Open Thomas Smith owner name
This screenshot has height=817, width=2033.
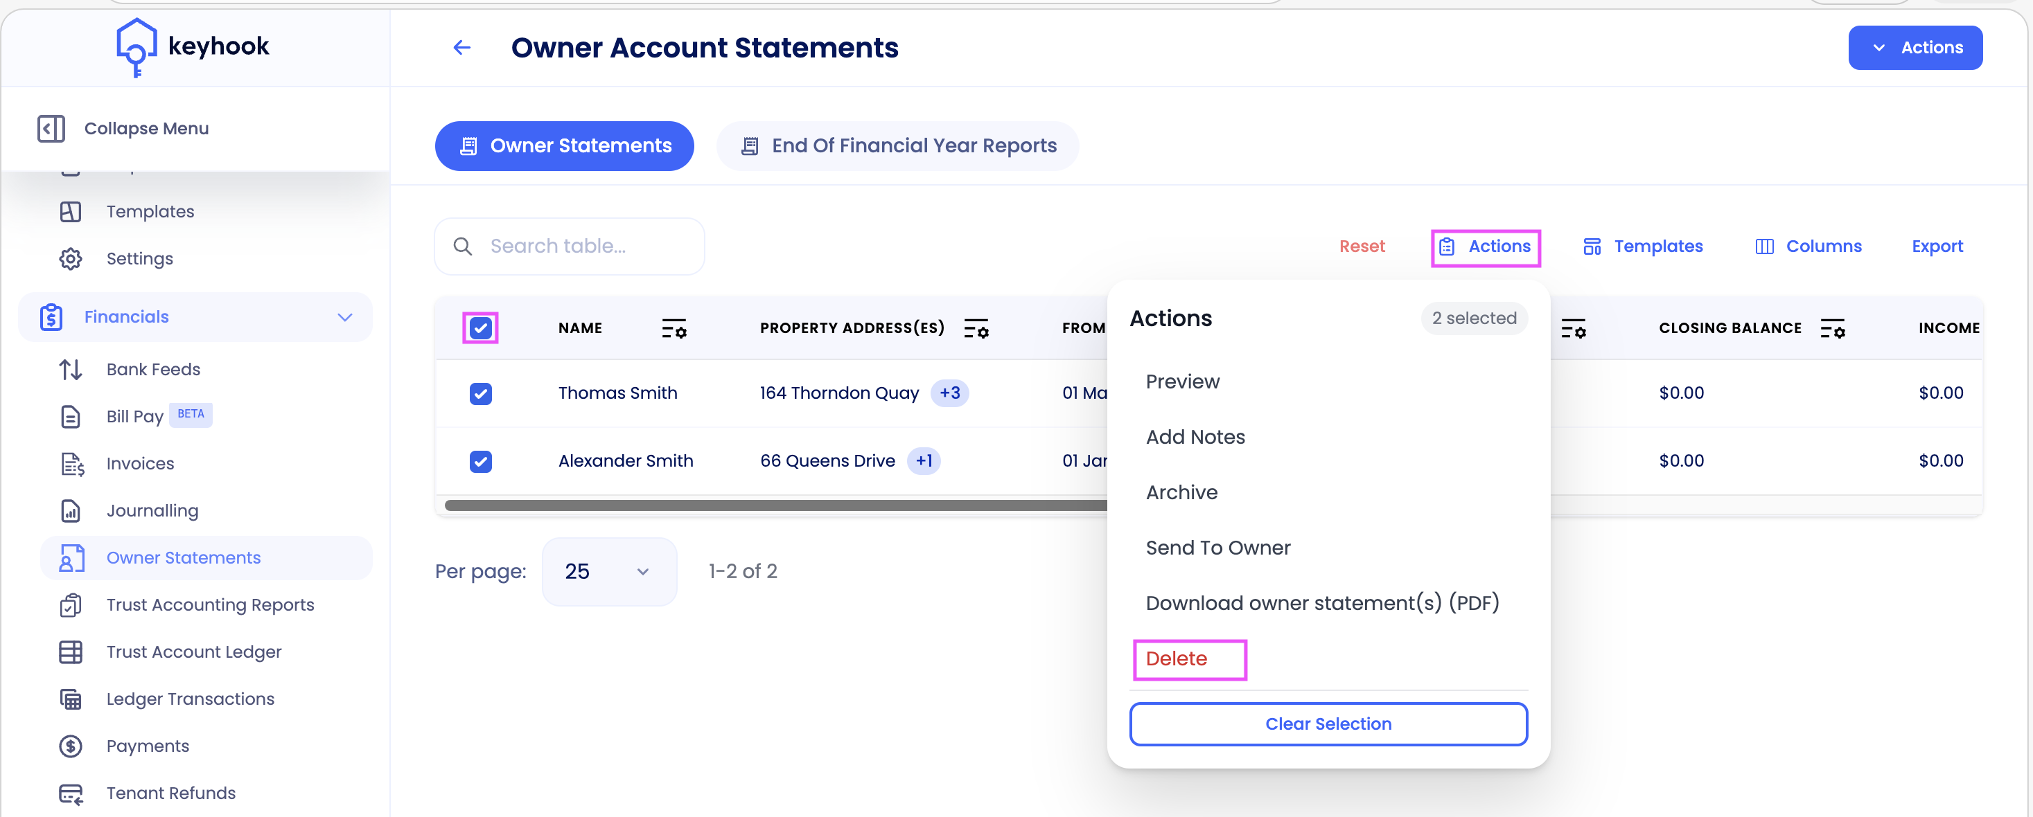pos(617,393)
